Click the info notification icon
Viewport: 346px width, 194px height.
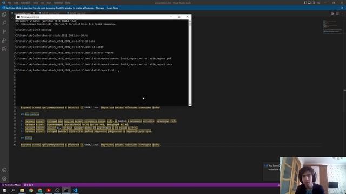(266, 165)
